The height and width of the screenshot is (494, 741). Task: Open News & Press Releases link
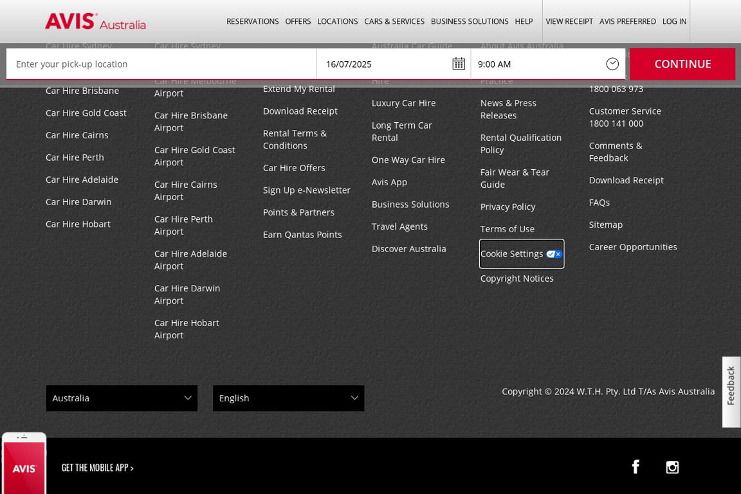tap(508, 109)
